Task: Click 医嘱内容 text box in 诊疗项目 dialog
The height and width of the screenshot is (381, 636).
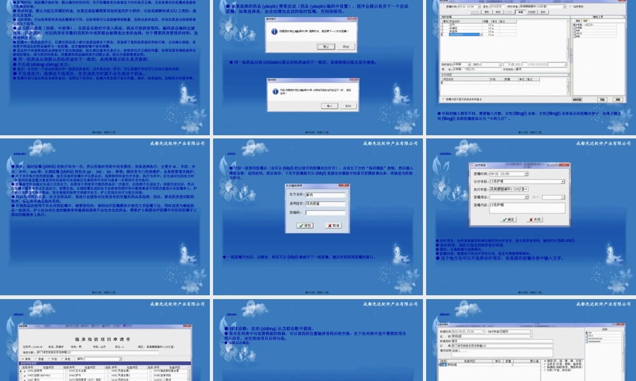Action: (527, 208)
